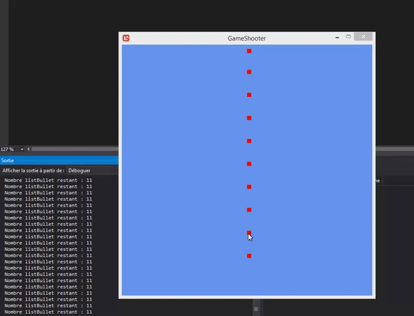Open the 127 % zoom level dropdown
Image resolution: width=414 pixels, height=316 pixels.
22,150
